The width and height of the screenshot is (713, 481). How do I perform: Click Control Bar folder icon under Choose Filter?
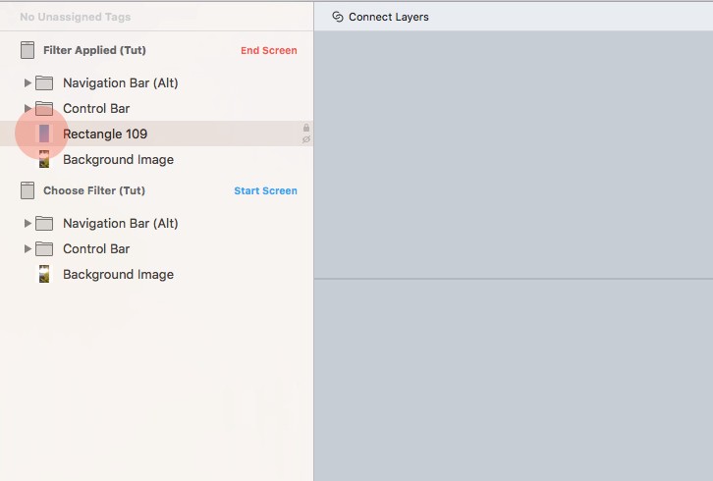point(44,249)
